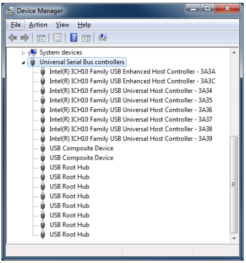
Task: Open the Action menu
Action: click(x=38, y=25)
